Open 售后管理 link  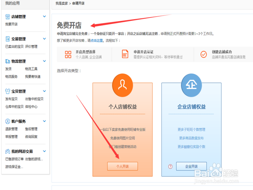(x=31, y=129)
